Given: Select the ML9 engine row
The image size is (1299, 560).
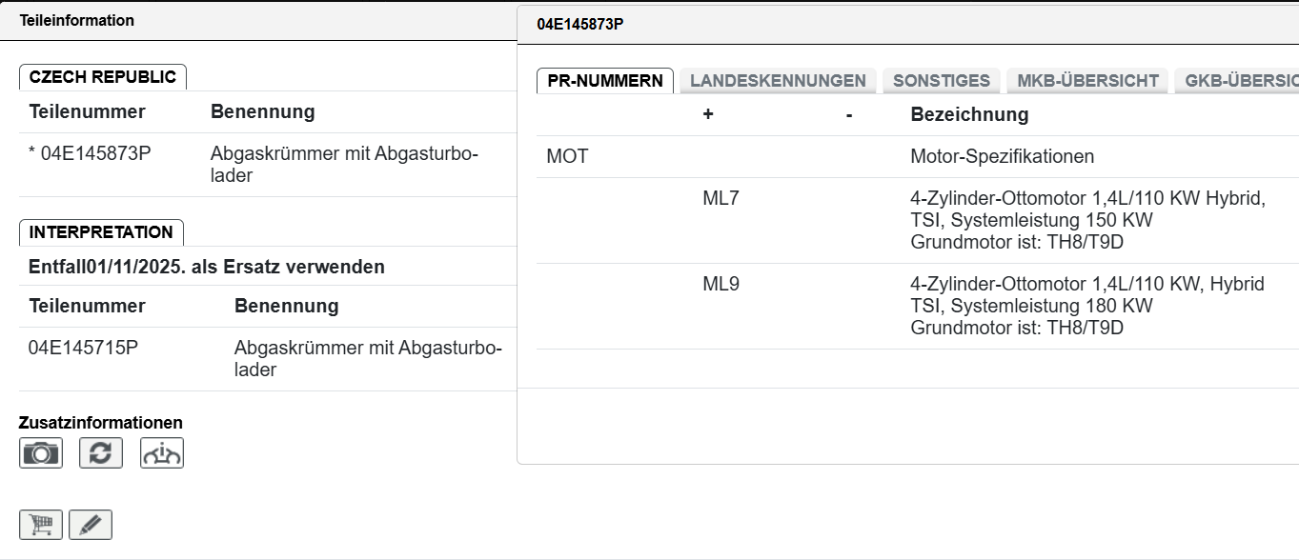Looking at the screenshot, I should click(x=721, y=284).
